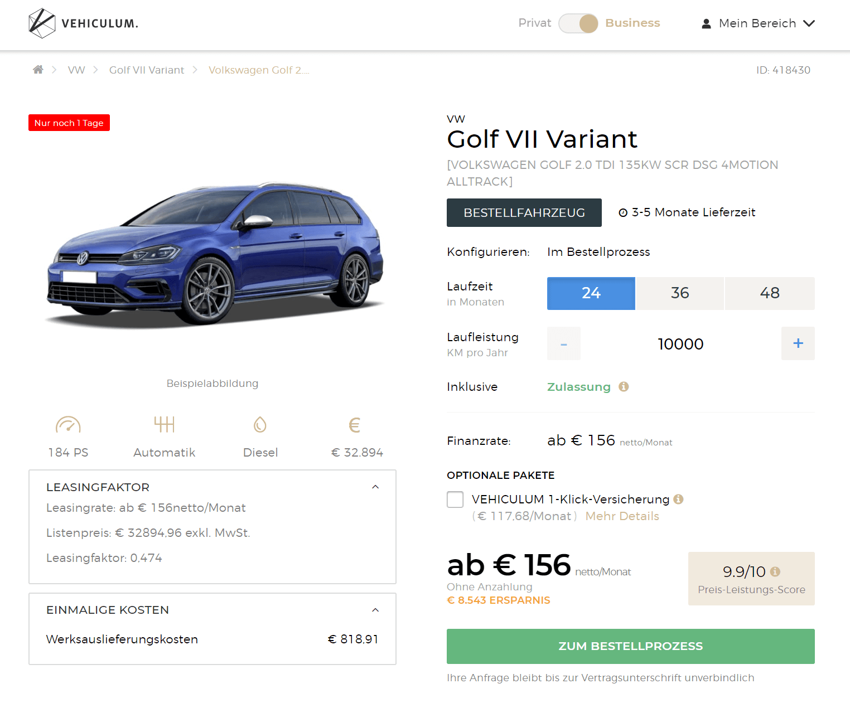Select 36 months Laufzeit
The image size is (850, 708).
pos(680,293)
